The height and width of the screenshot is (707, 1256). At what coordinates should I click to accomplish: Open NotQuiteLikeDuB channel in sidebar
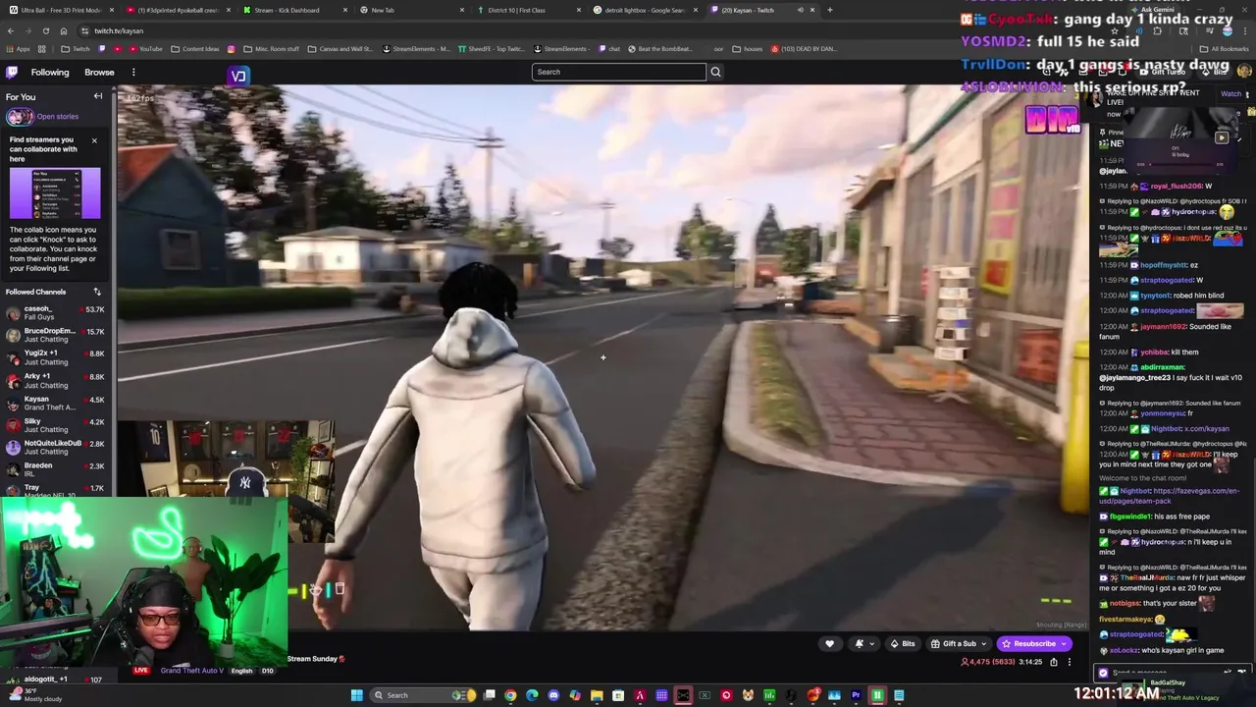pyautogui.click(x=56, y=447)
